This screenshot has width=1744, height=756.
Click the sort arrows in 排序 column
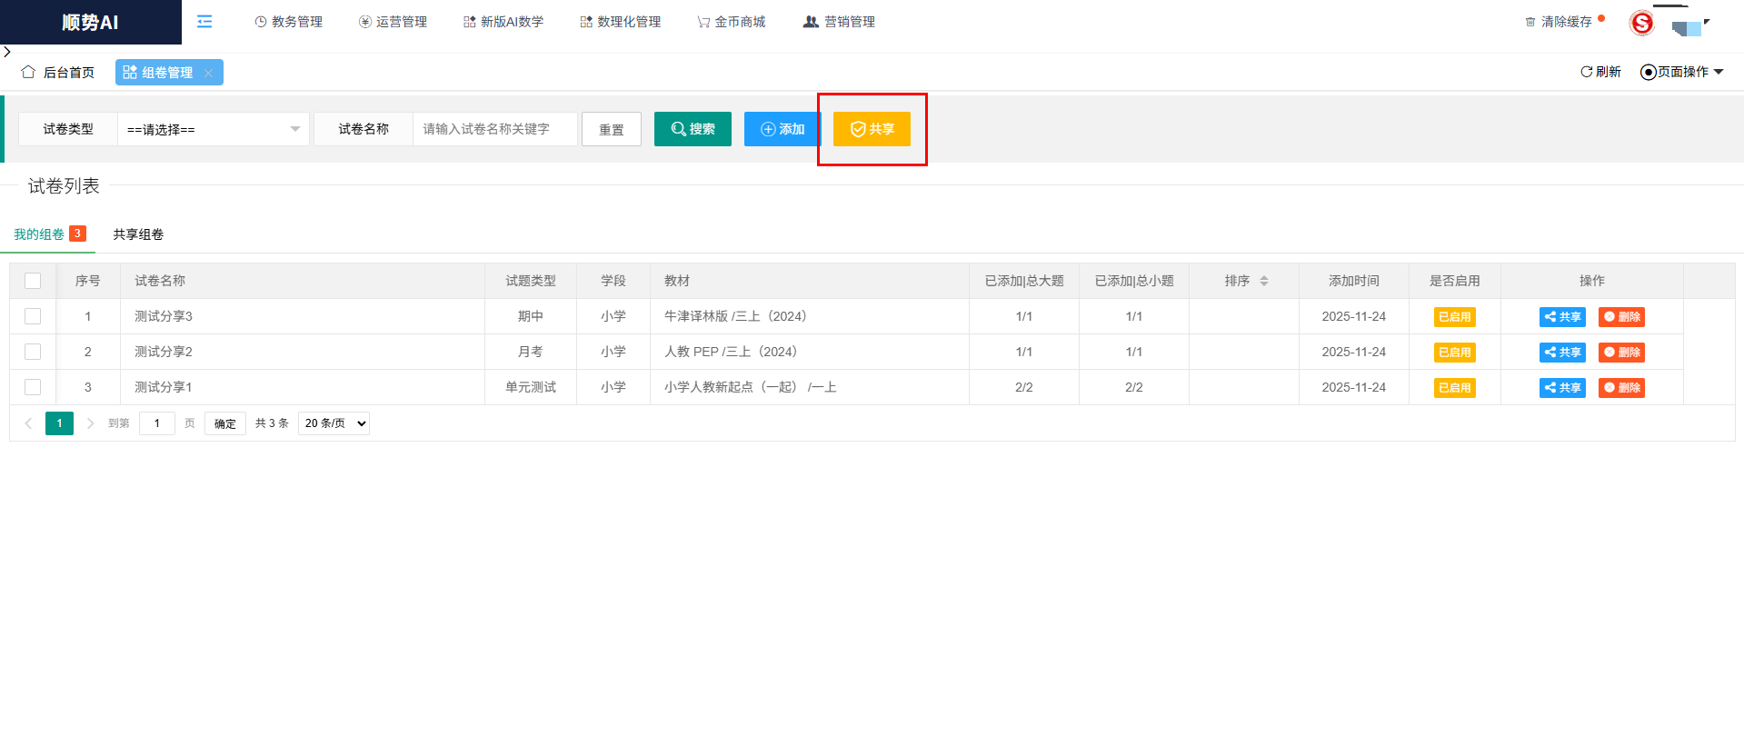(1263, 281)
